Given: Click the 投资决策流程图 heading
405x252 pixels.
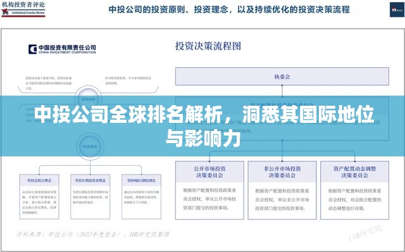Looking at the screenshot, I should (x=208, y=46).
